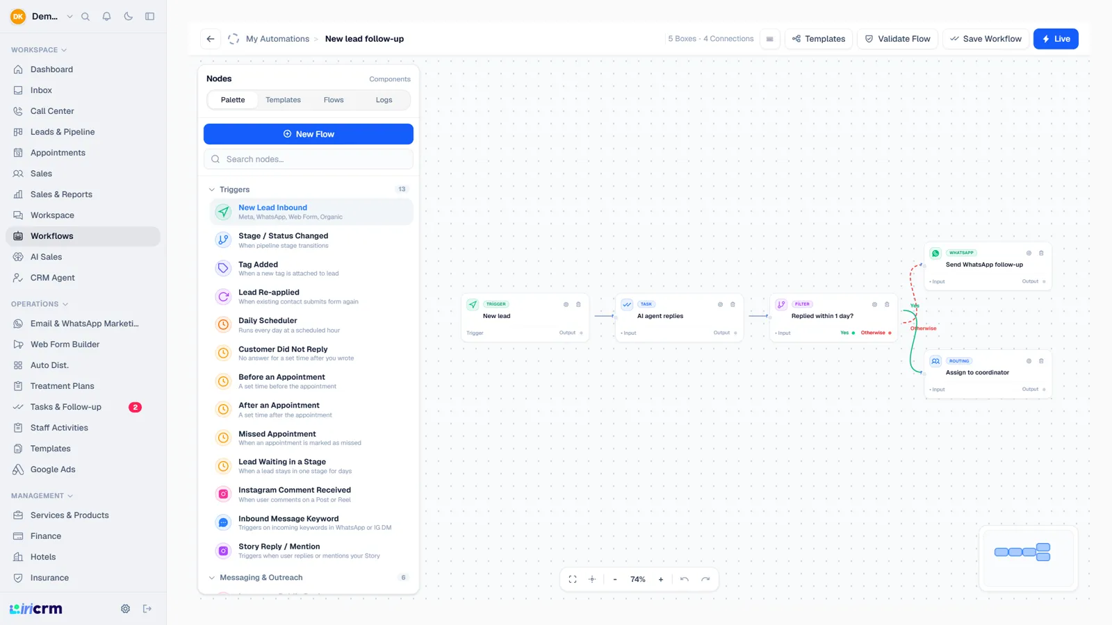The height and width of the screenshot is (625, 1112).
Task: Open the settings gear at sidebar bottom
Action: 125,609
